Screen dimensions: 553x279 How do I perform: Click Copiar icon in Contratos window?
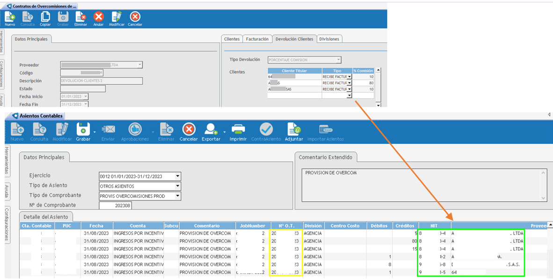[45, 16]
